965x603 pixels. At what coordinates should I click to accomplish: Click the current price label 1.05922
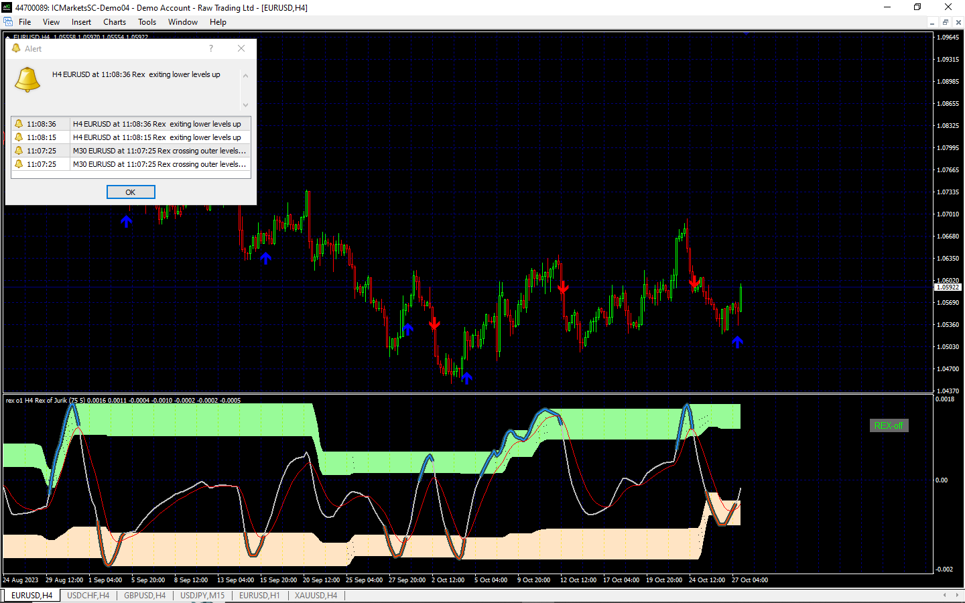click(x=948, y=287)
